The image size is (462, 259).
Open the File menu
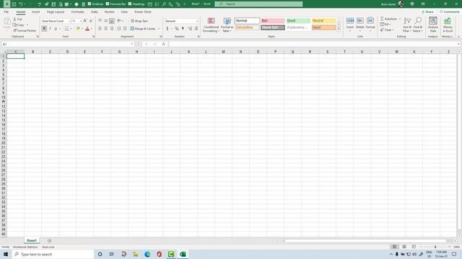coord(6,12)
